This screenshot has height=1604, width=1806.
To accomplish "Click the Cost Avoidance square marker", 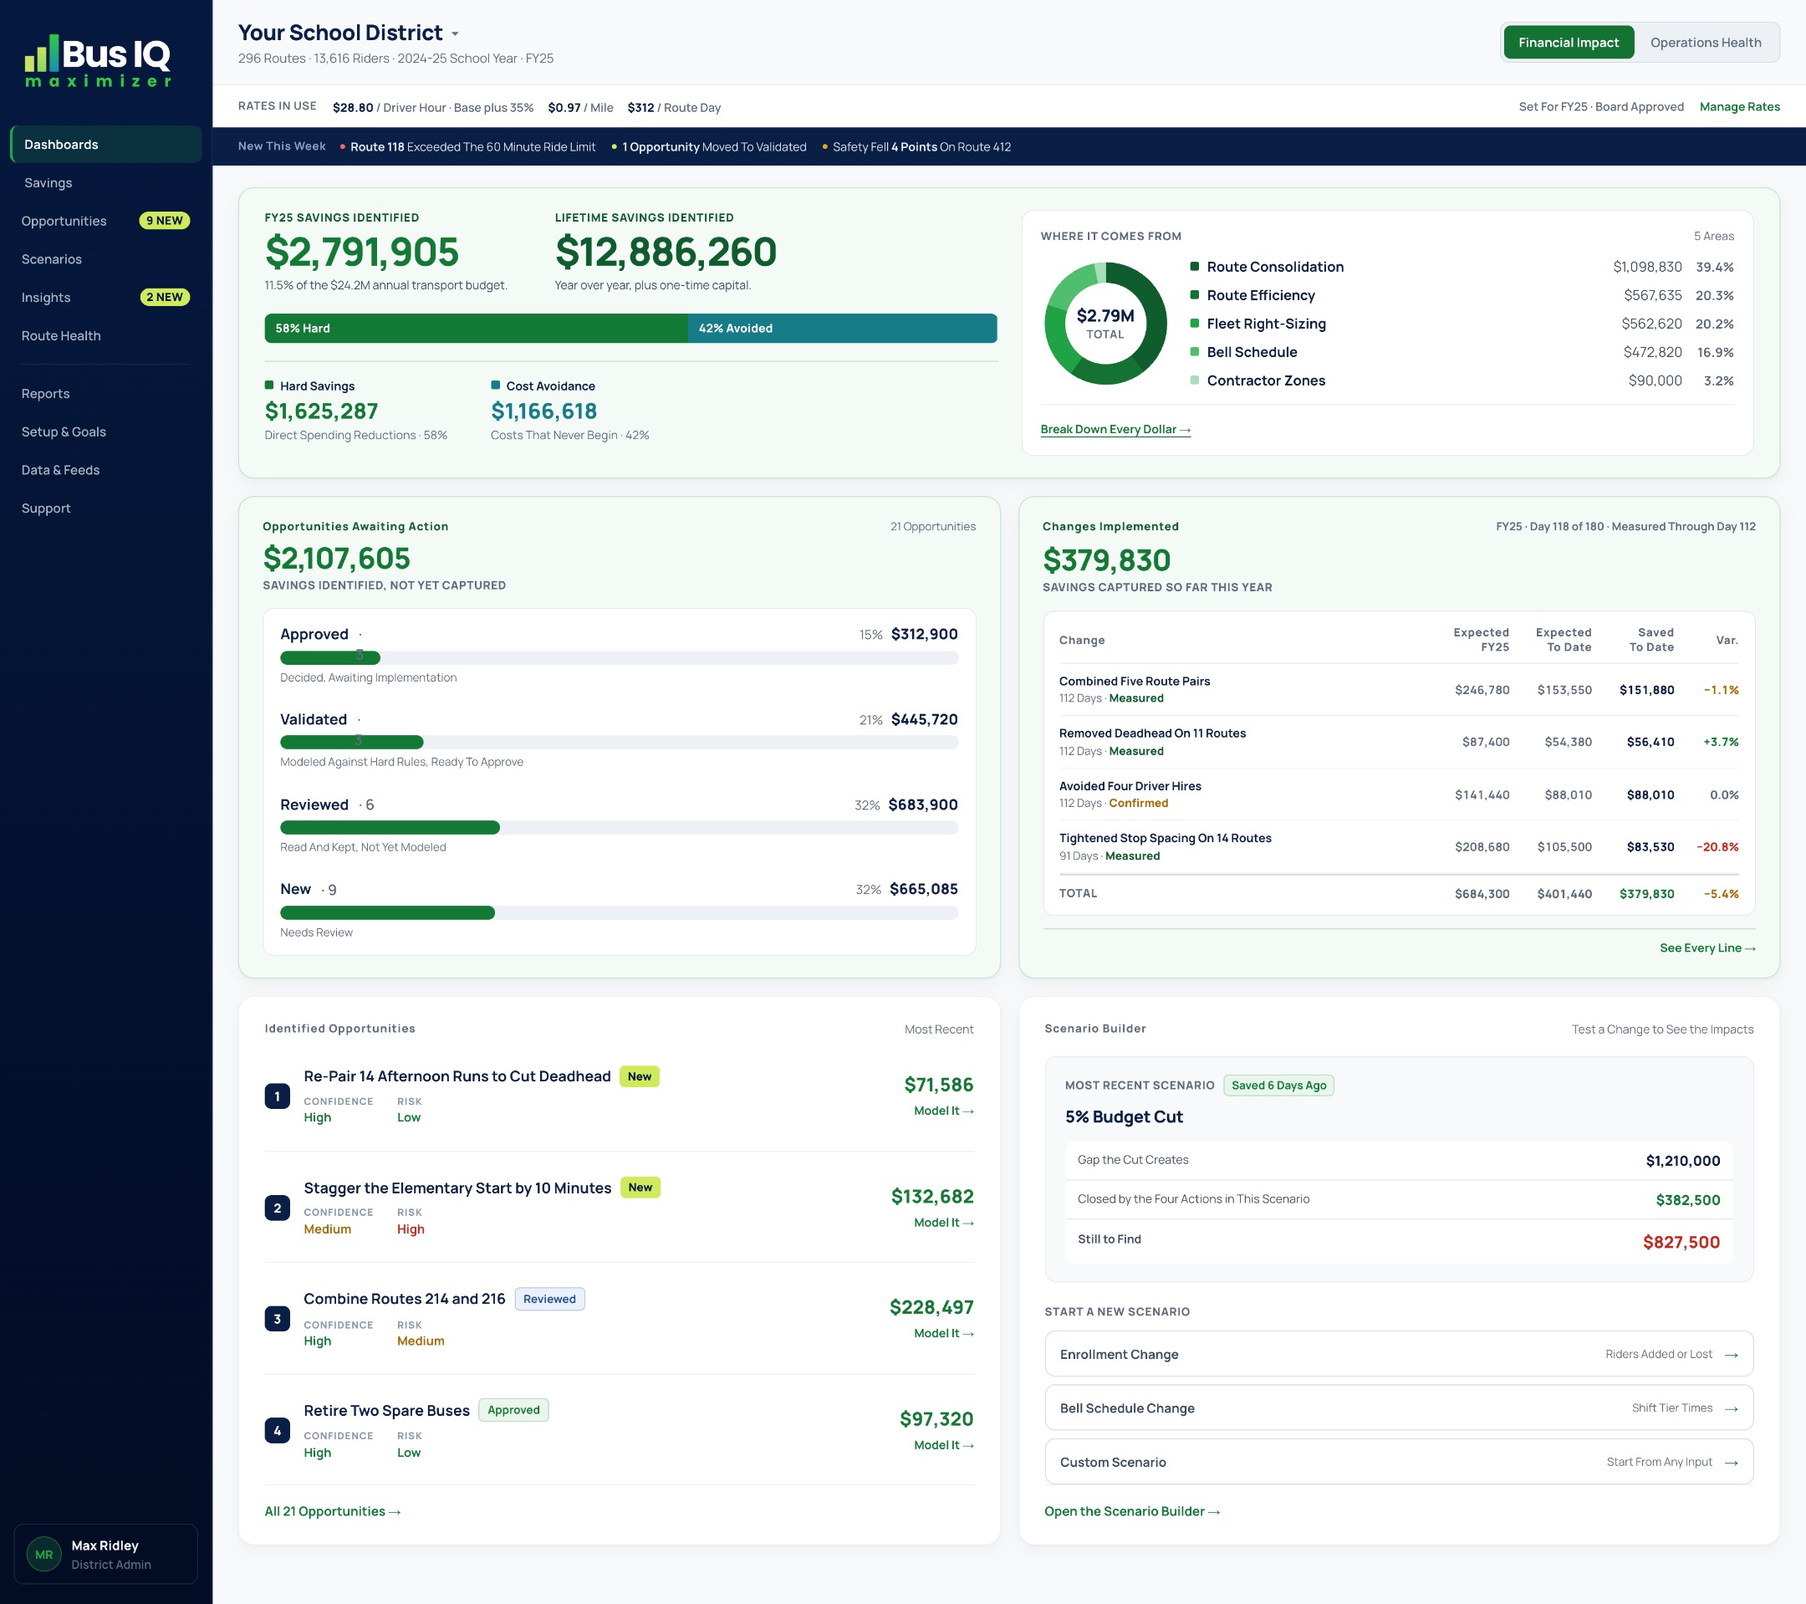I will [496, 386].
